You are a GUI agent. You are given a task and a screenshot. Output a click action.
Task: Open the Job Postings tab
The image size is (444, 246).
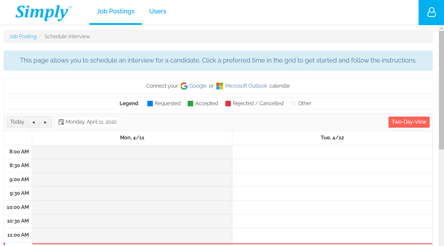click(x=115, y=12)
